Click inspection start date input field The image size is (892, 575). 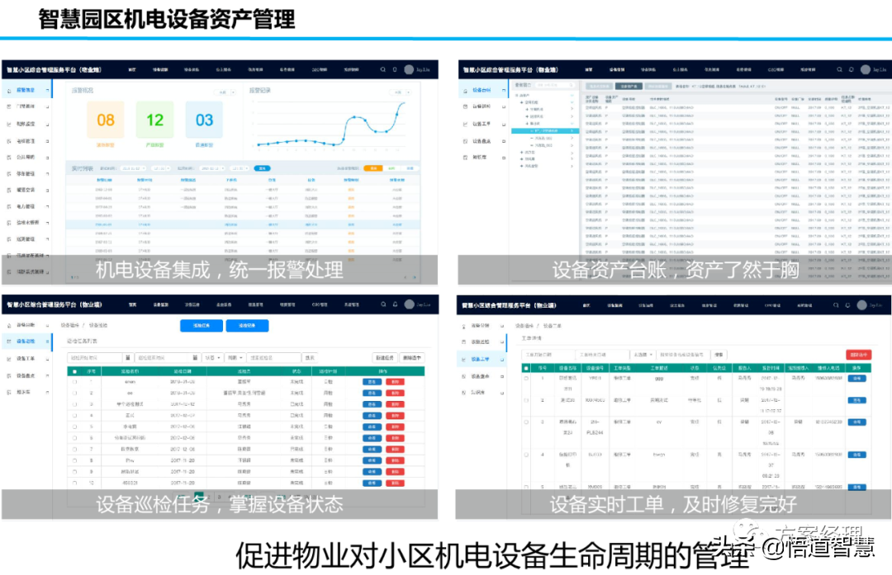pos(96,357)
